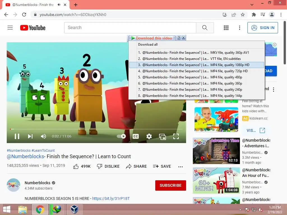Click the search magnifier button
The image size is (287, 215).
[x=205, y=28]
